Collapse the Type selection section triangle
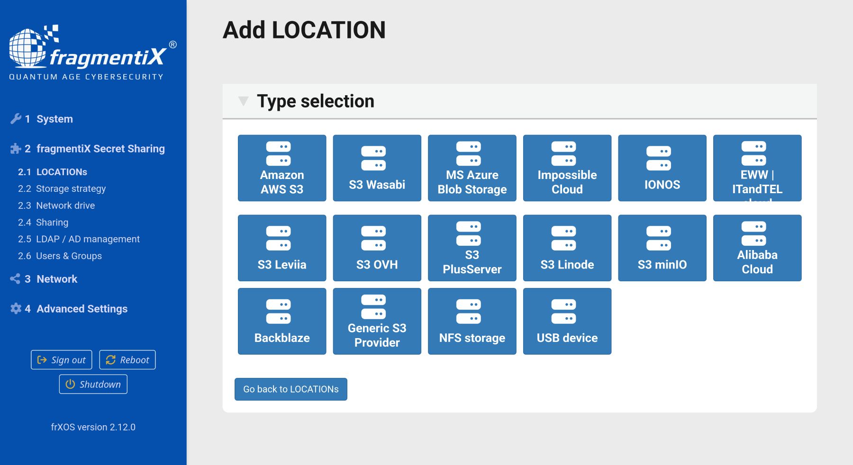The height and width of the screenshot is (465, 853). tap(243, 101)
